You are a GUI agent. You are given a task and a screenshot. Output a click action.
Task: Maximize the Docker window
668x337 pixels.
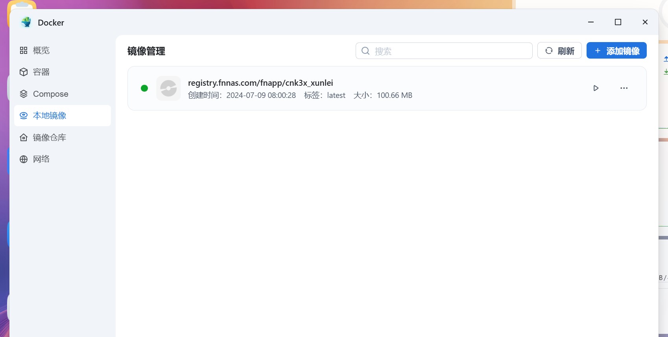pos(618,22)
